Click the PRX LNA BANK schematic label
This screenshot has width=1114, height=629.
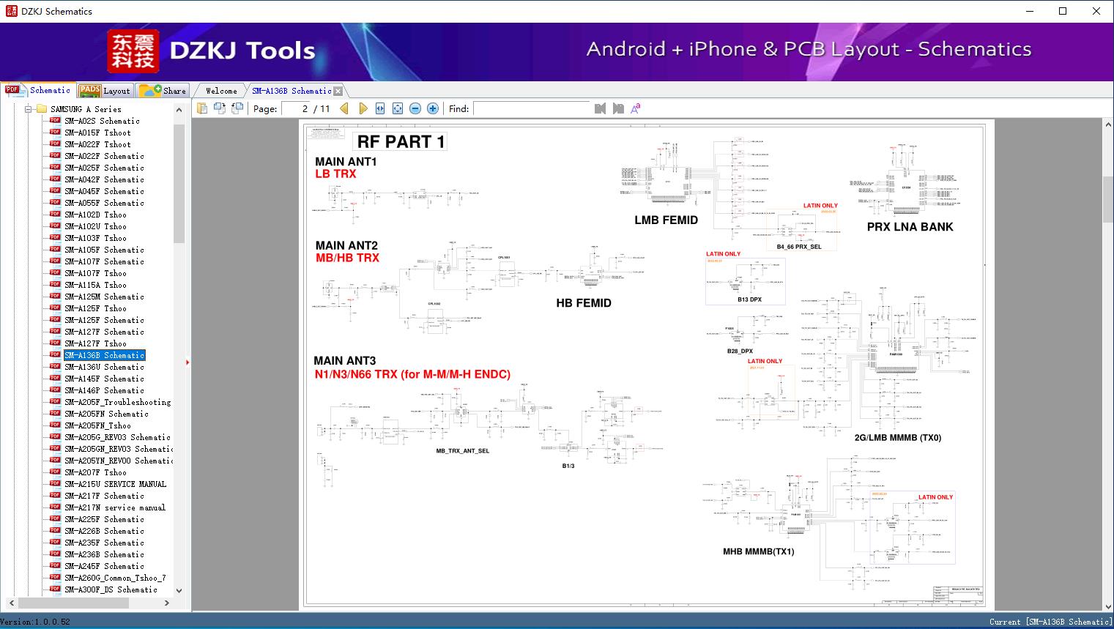910,227
